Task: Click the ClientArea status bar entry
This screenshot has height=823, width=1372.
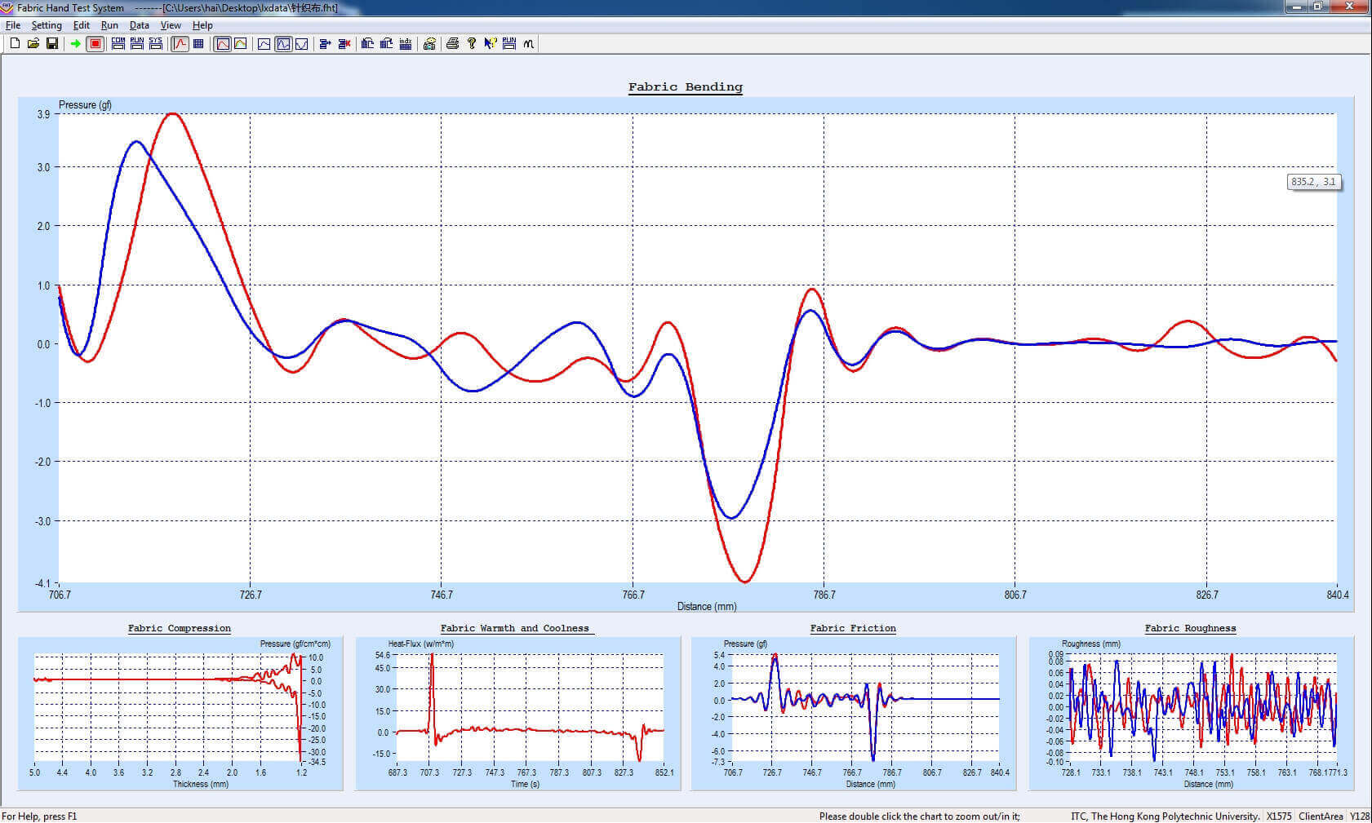Action: click(x=1321, y=816)
